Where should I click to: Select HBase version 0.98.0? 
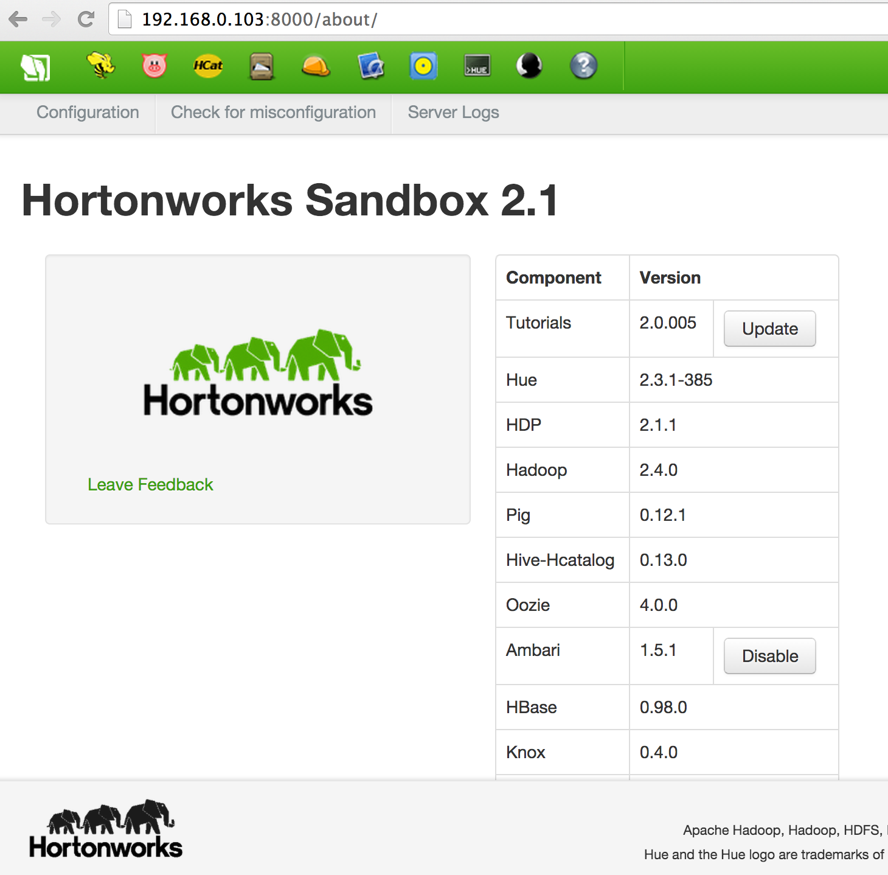(x=664, y=707)
